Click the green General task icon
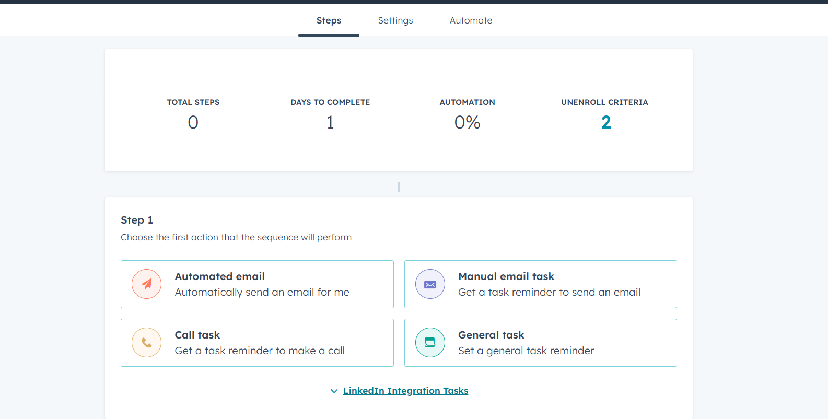Viewport: 828px width, 419px height. 430,343
